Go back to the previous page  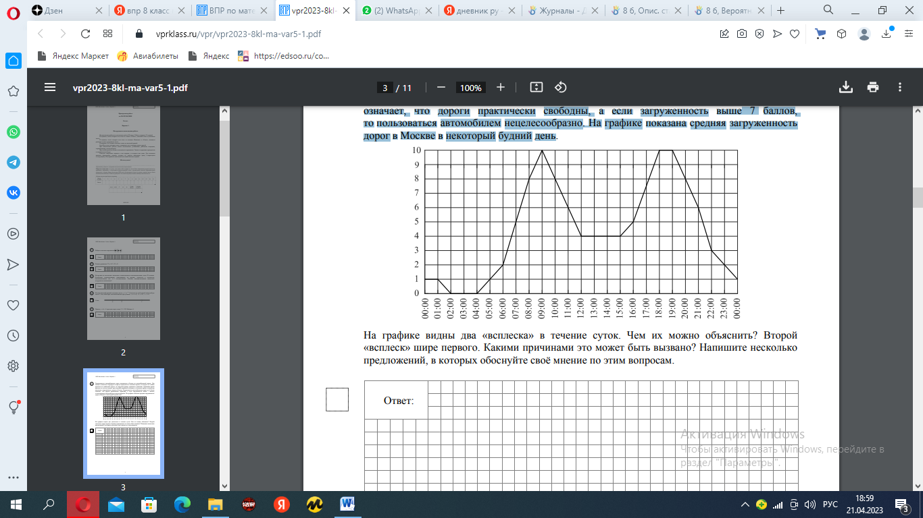click(x=40, y=34)
